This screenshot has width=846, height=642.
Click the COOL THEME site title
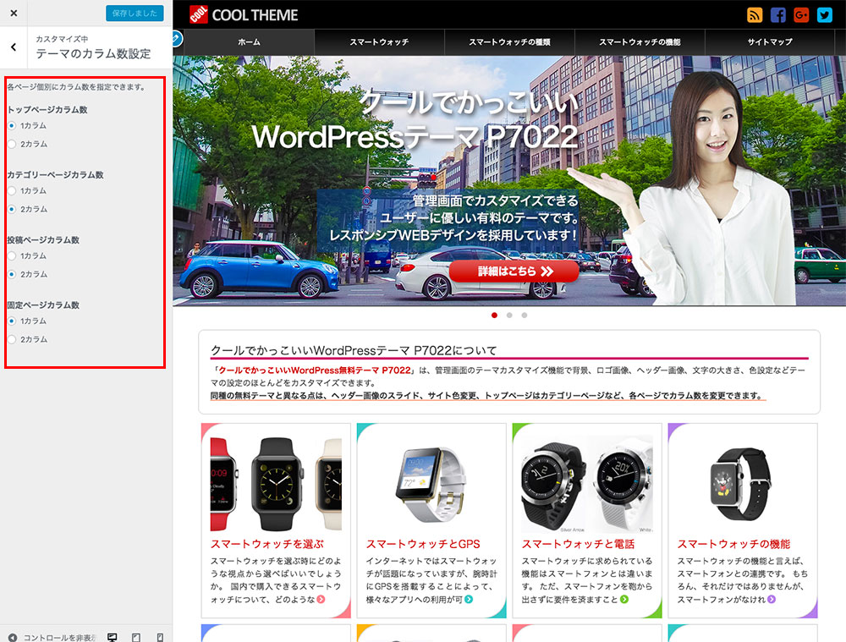(x=255, y=15)
